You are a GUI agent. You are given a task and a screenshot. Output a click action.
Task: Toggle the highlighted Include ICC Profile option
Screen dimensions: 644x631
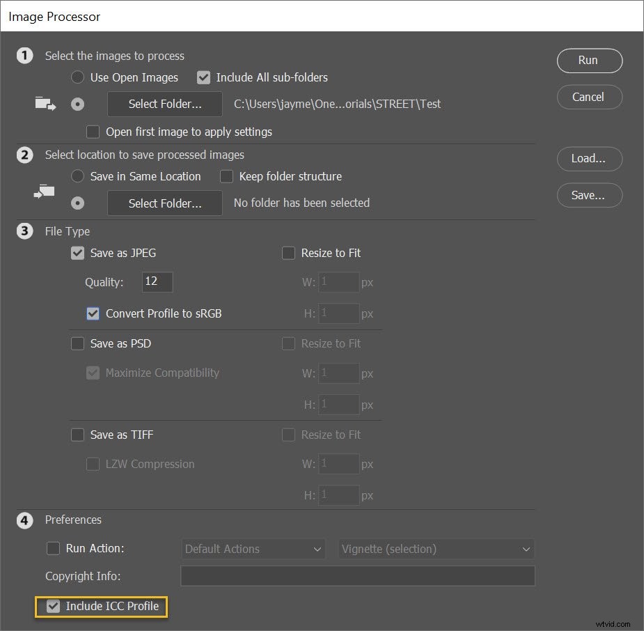tap(54, 606)
